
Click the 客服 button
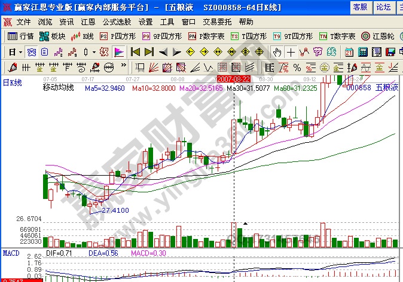click(360, 7)
